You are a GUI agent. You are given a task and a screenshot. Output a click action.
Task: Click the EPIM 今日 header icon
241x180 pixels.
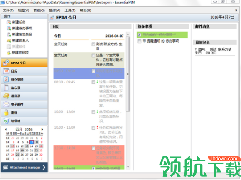pos(52,18)
